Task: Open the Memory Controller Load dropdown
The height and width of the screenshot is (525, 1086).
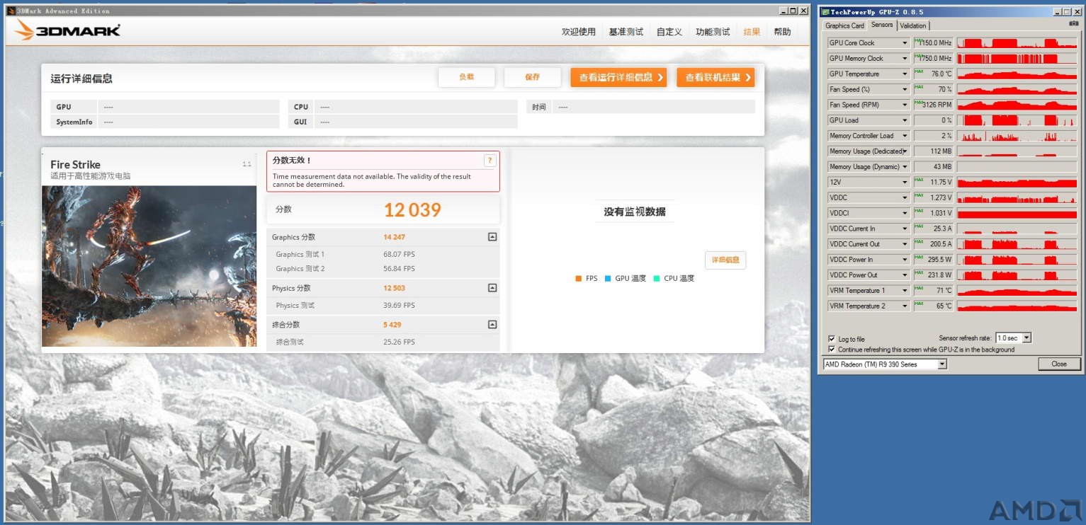Action: click(905, 136)
